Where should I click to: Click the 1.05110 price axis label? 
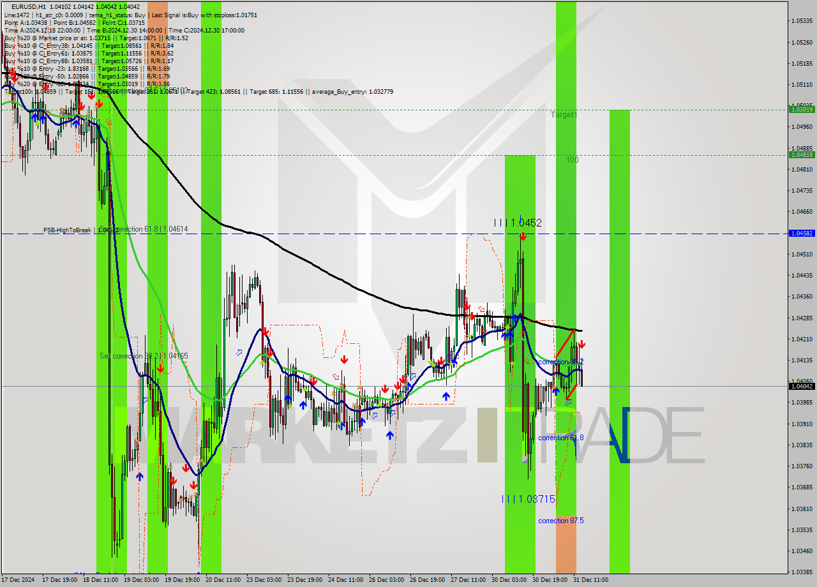[x=802, y=85]
